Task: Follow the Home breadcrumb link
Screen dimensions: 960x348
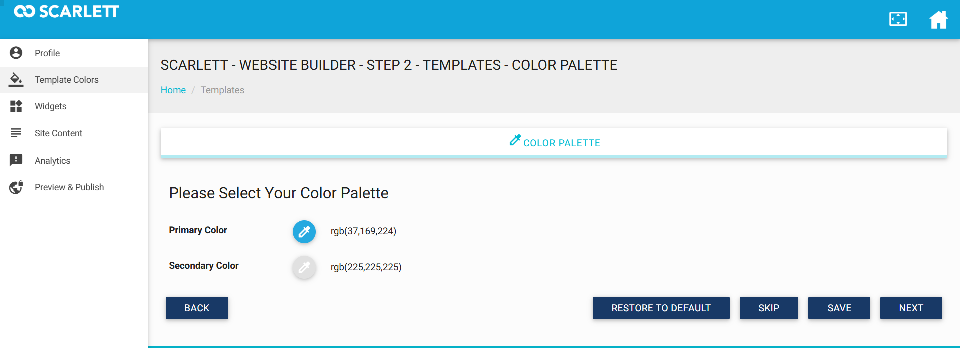Action: [173, 90]
